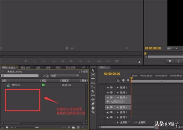Expand the 音频 3 track

(118, 117)
